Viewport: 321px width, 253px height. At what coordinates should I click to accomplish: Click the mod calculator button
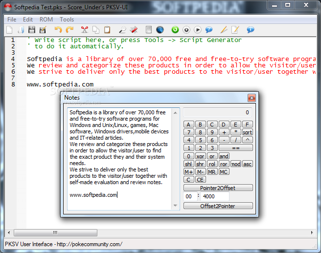point(236,164)
